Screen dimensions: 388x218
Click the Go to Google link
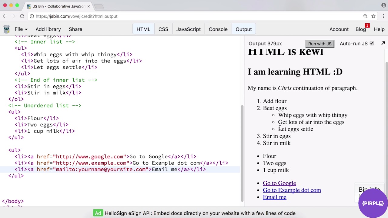coord(279,183)
